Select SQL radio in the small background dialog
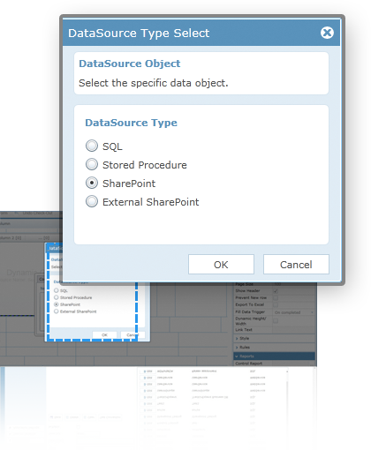Viewport: 371px width, 450px height. pyautogui.click(x=56, y=290)
